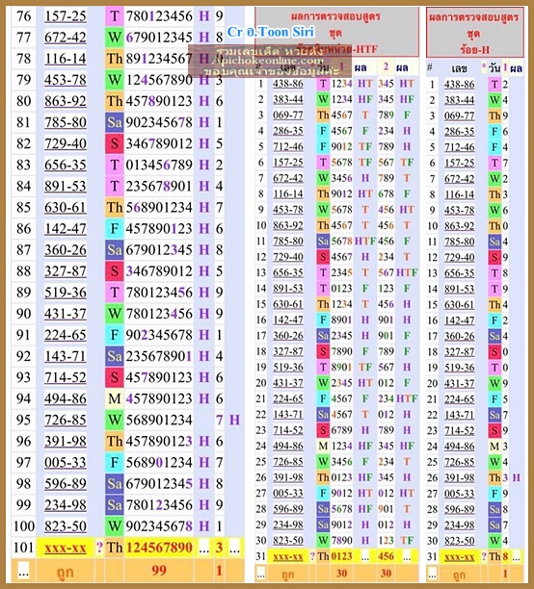Open link 391-98 in row 96
The image size is (534, 589).
click(66, 441)
